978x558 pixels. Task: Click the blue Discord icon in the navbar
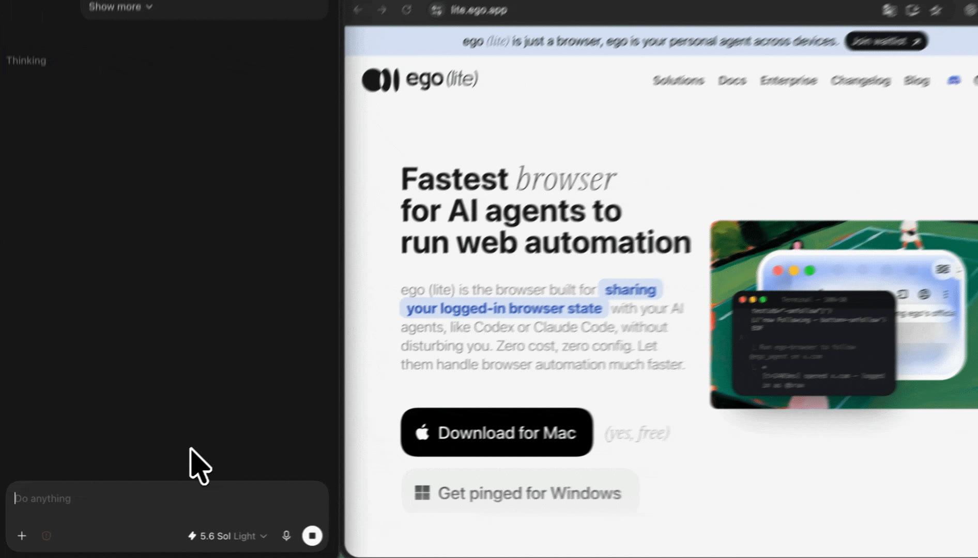pyautogui.click(x=954, y=80)
